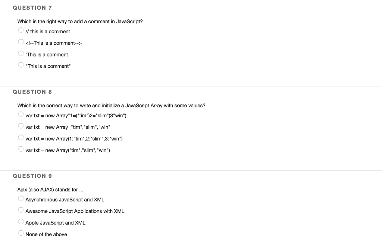Select the first Array initialization option
Viewport: 382px width, 248px height.
coord(21,114)
